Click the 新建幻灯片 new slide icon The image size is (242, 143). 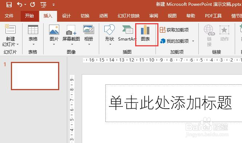(10, 29)
